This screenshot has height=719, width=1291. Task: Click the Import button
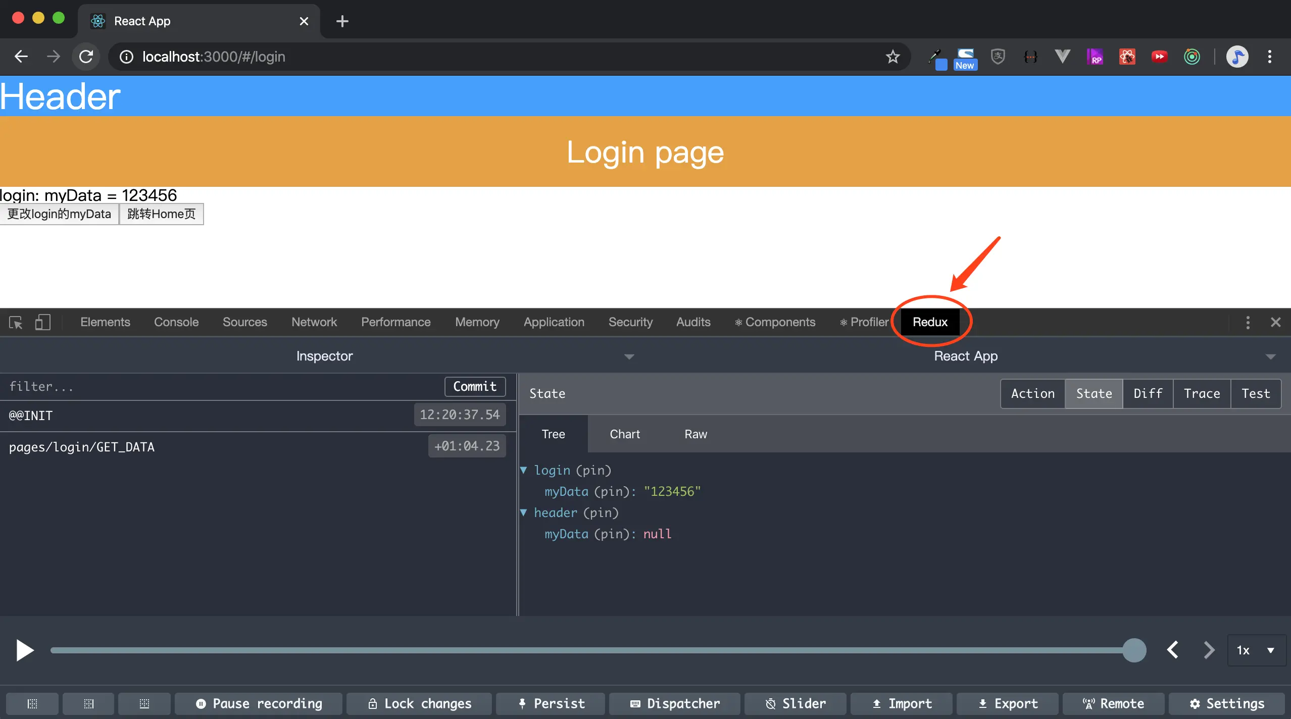pyautogui.click(x=902, y=704)
